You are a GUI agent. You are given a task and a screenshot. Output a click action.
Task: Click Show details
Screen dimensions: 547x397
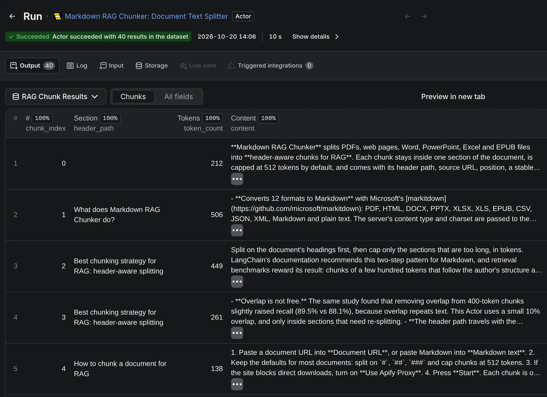pos(315,37)
